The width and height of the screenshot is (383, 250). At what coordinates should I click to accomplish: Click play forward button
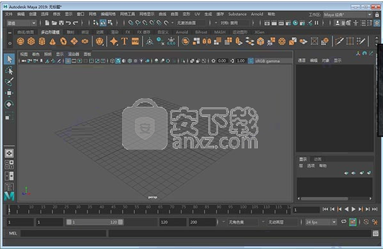coord(353,209)
